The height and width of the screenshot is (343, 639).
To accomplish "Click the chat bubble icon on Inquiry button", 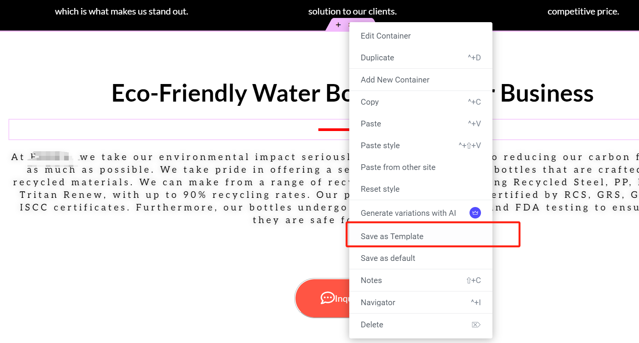I will (328, 298).
